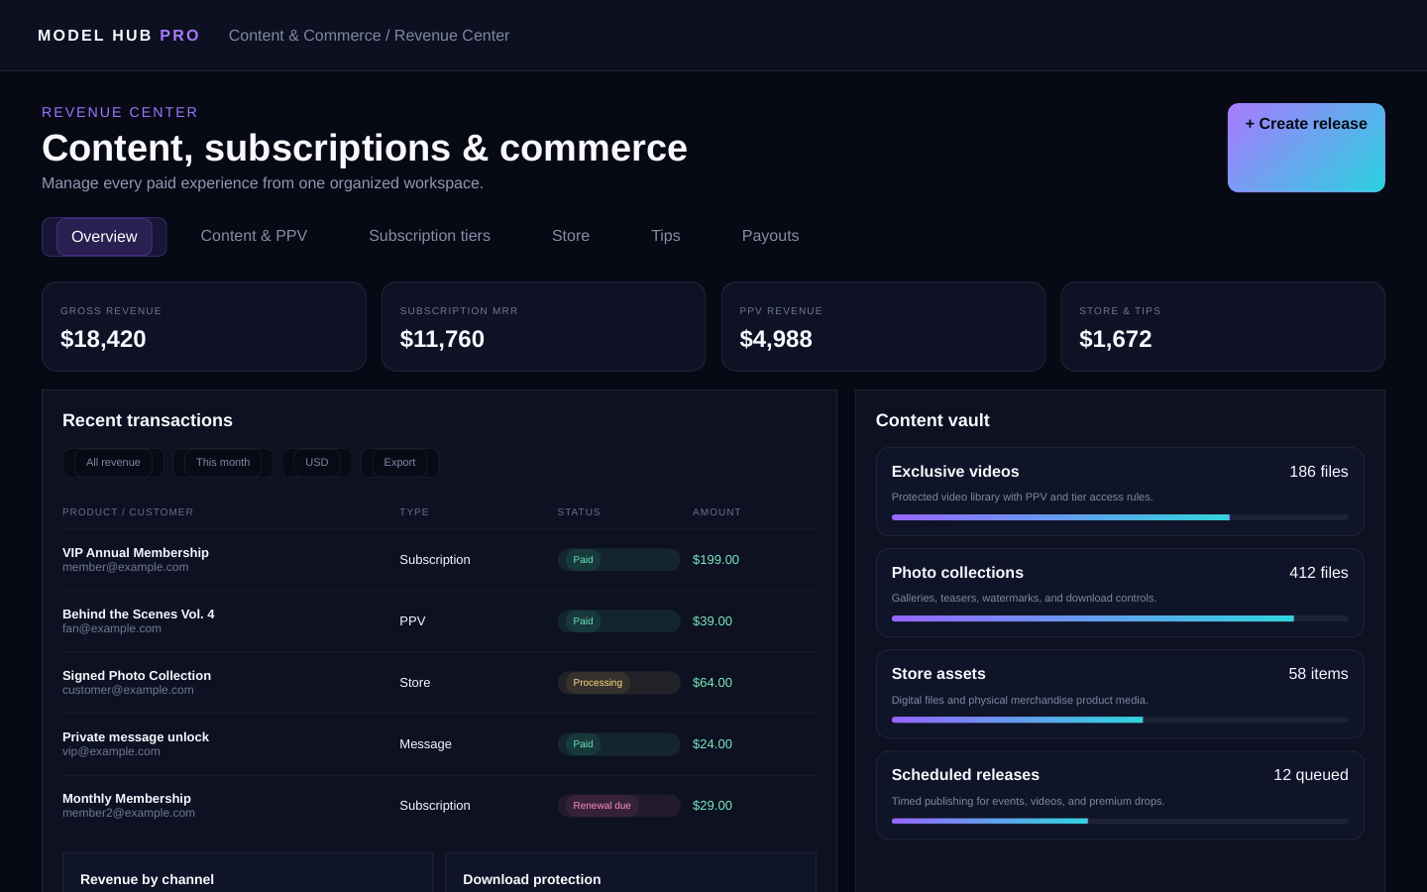Switch to the Content & PPV tab

(x=254, y=236)
